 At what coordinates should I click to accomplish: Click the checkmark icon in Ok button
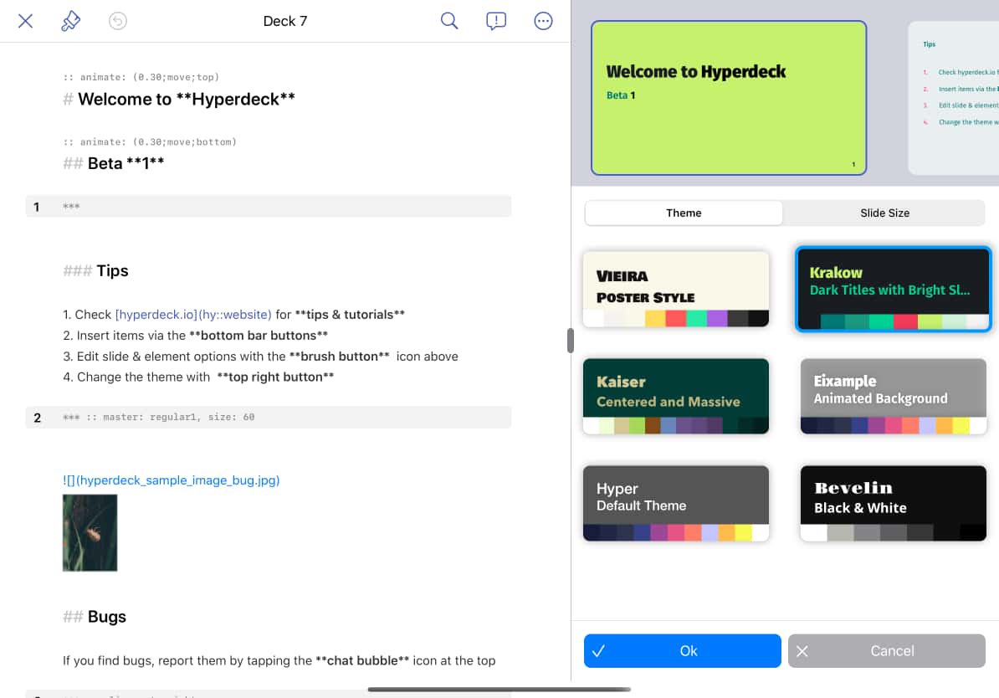598,651
